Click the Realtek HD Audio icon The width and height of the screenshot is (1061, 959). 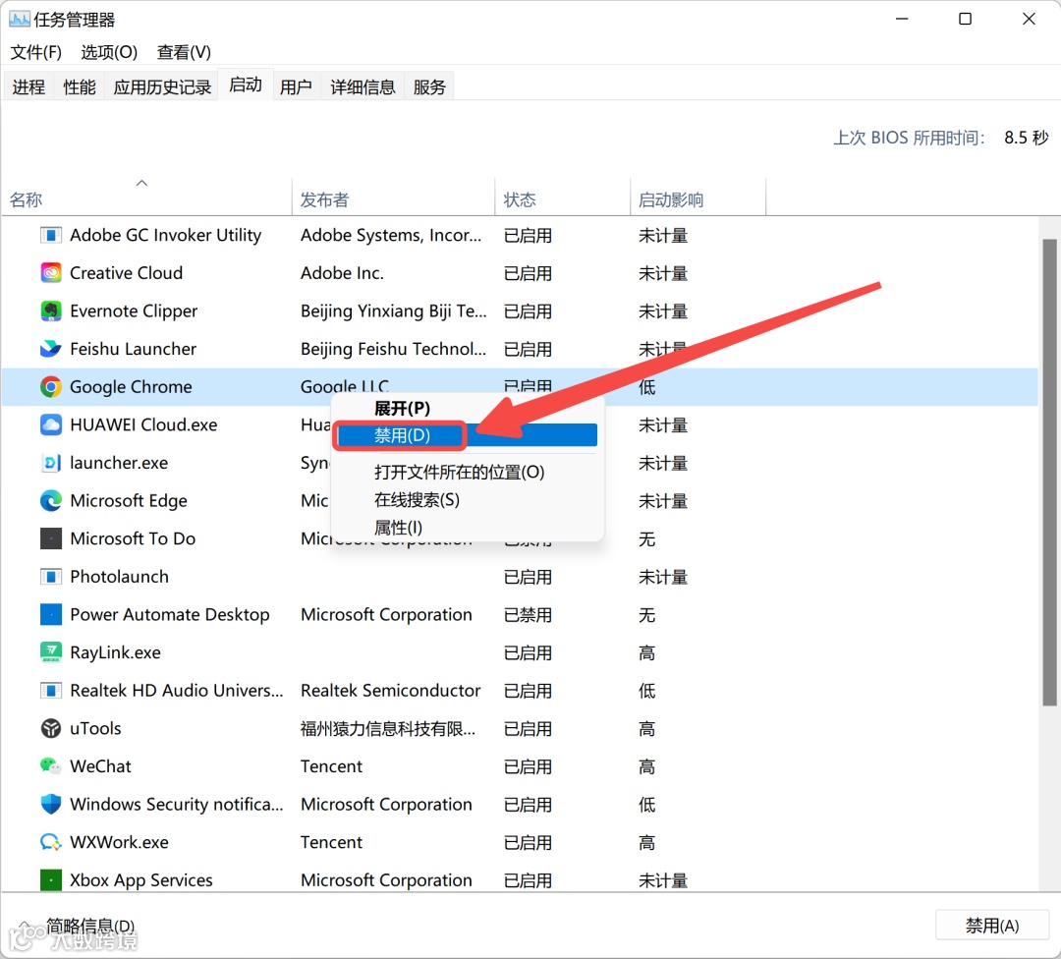pos(51,691)
